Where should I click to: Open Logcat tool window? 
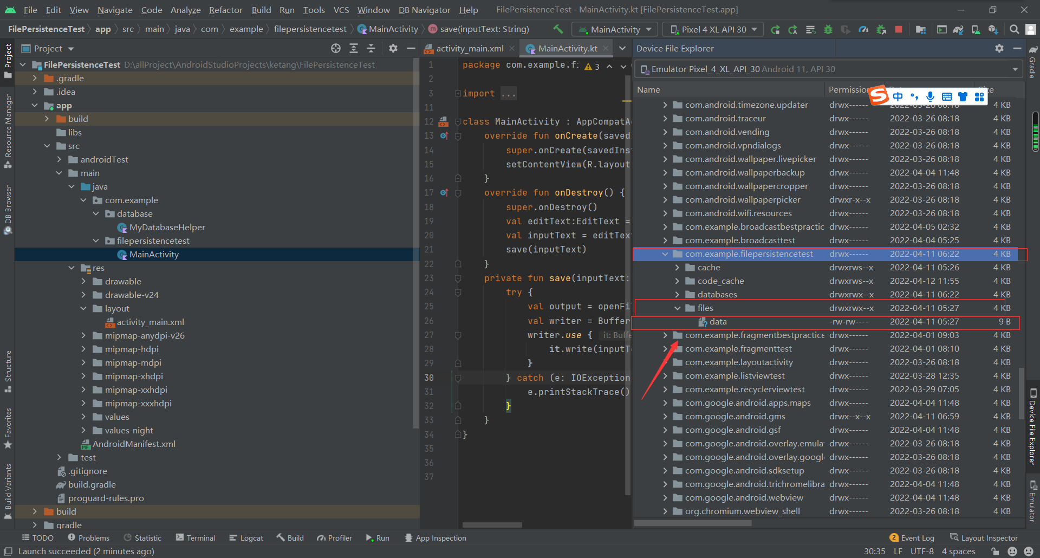pyautogui.click(x=246, y=538)
